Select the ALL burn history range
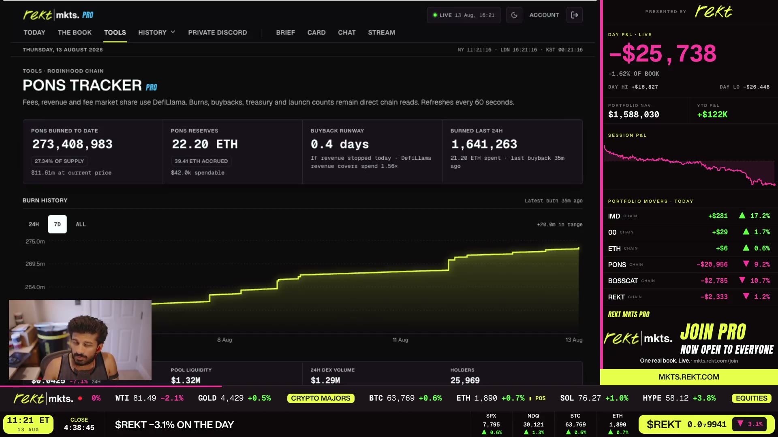This screenshot has height=437, width=778. click(x=81, y=224)
